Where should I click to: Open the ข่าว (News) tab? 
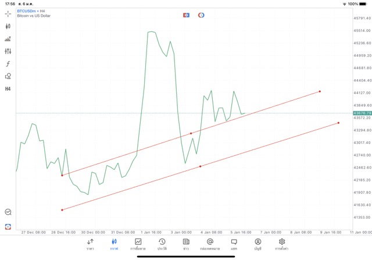pyautogui.click(x=185, y=244)
